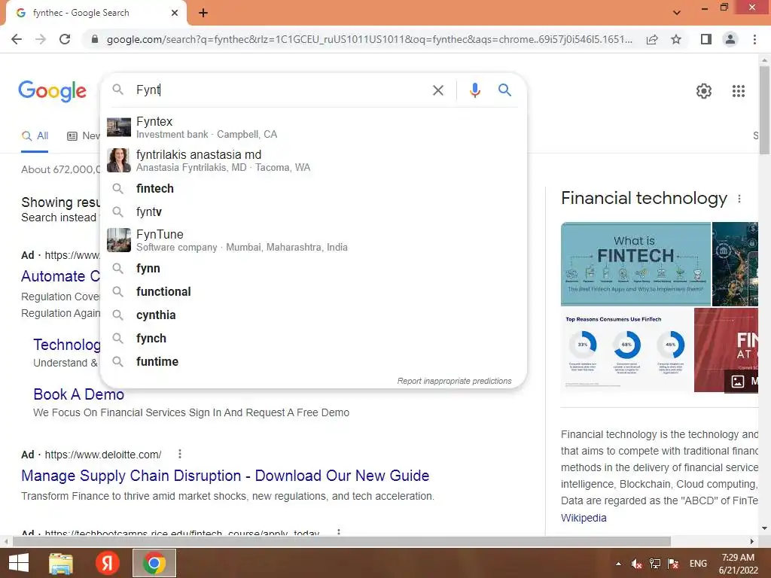Image resolution: width=771 pixels, height=578 pixels.
Task: Go back using the browser back arrow
Action: (17, 39)
